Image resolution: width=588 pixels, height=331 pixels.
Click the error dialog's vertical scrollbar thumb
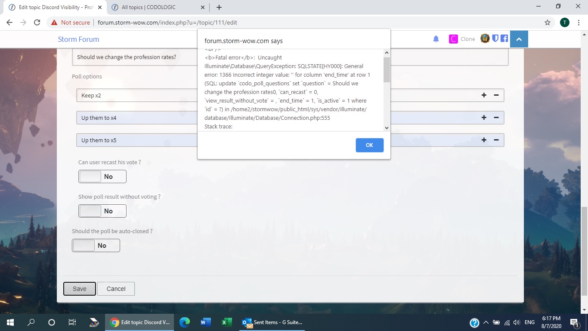[x=387, y=69]
